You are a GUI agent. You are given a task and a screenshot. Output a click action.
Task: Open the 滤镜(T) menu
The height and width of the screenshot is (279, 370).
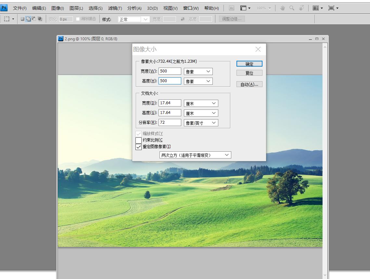[x=115, y=8]
